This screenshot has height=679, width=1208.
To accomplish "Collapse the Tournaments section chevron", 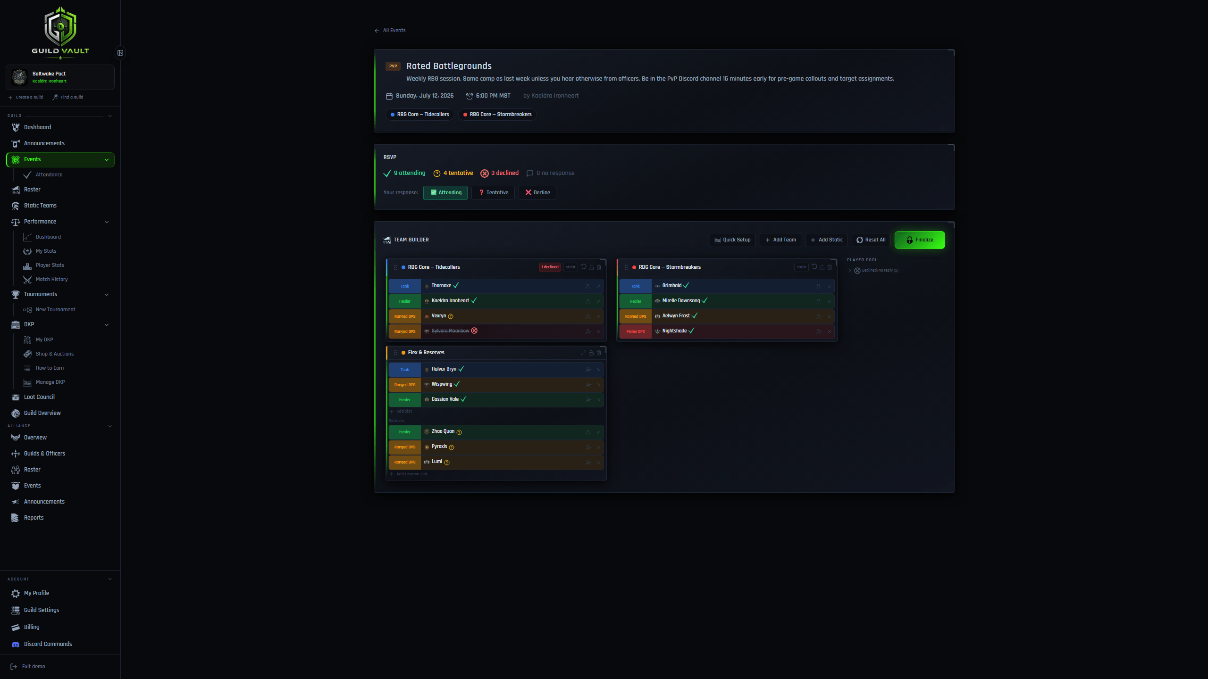I will coord(107,295).
